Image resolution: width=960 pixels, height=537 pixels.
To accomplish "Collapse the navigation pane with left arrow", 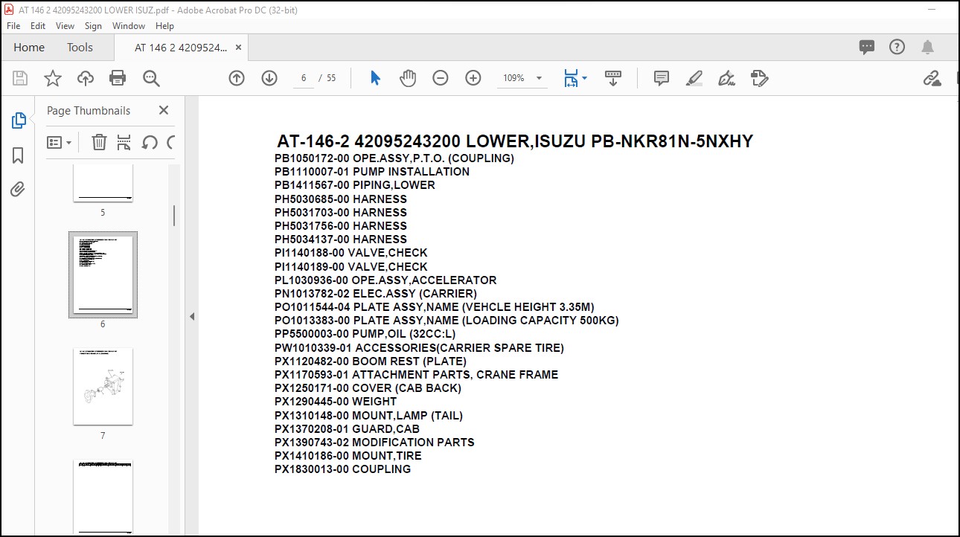I will [x=191, y=316].
